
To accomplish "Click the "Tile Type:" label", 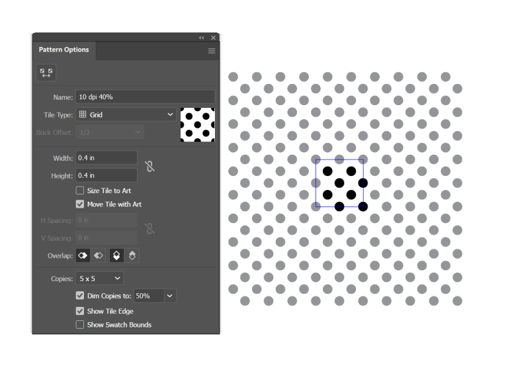I will [x=58, y=115].
